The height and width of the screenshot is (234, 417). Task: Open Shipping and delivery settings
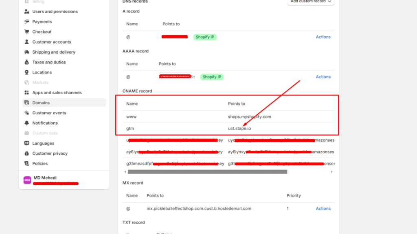54,52
